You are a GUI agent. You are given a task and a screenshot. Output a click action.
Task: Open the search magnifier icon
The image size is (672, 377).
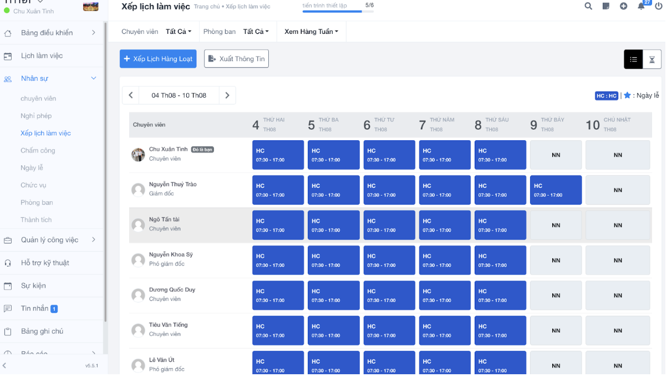tap(588, 6)
